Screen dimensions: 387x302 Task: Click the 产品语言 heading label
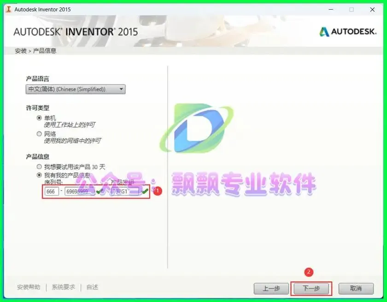[37, 79]
